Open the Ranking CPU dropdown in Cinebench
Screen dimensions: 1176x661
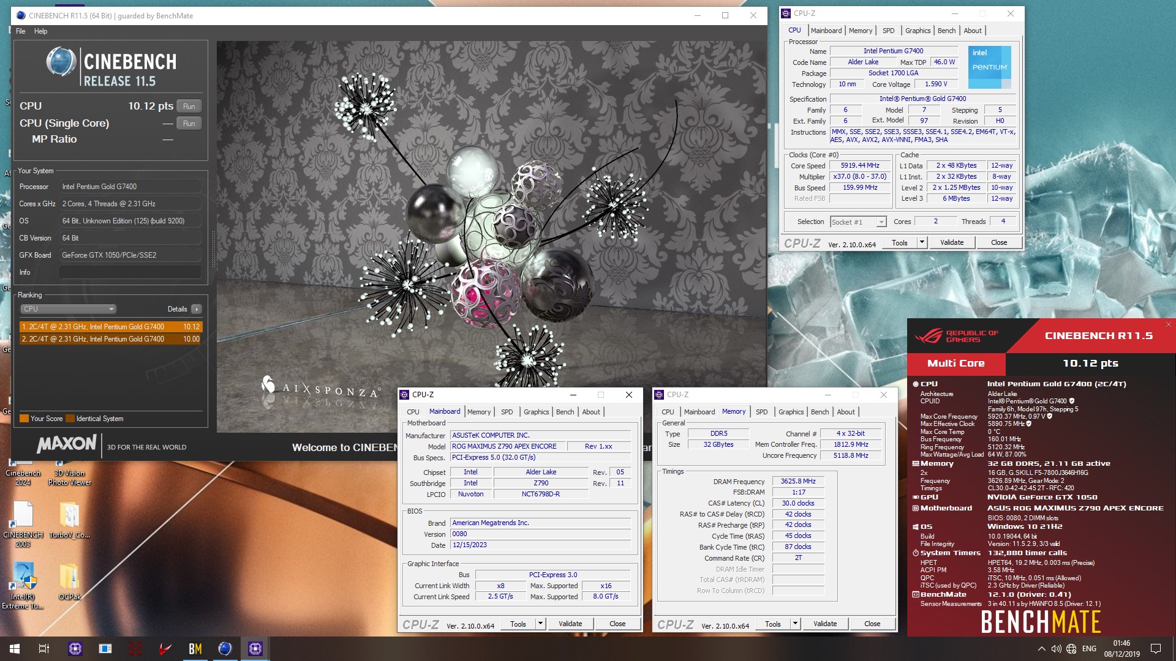(67, 309)
